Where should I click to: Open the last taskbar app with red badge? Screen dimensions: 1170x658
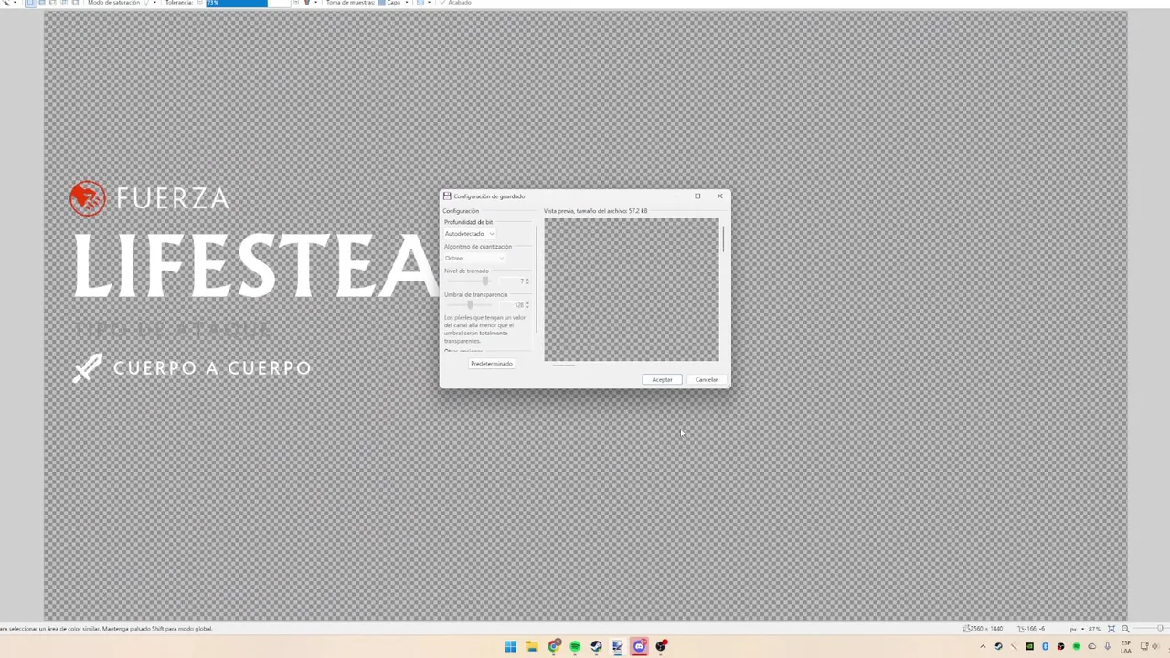[661, 646]
